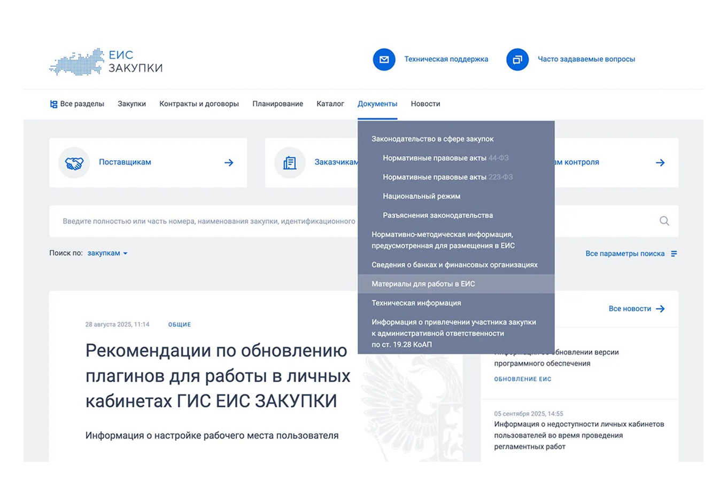Open the Поставщикам link

click(x=125, y=162)
